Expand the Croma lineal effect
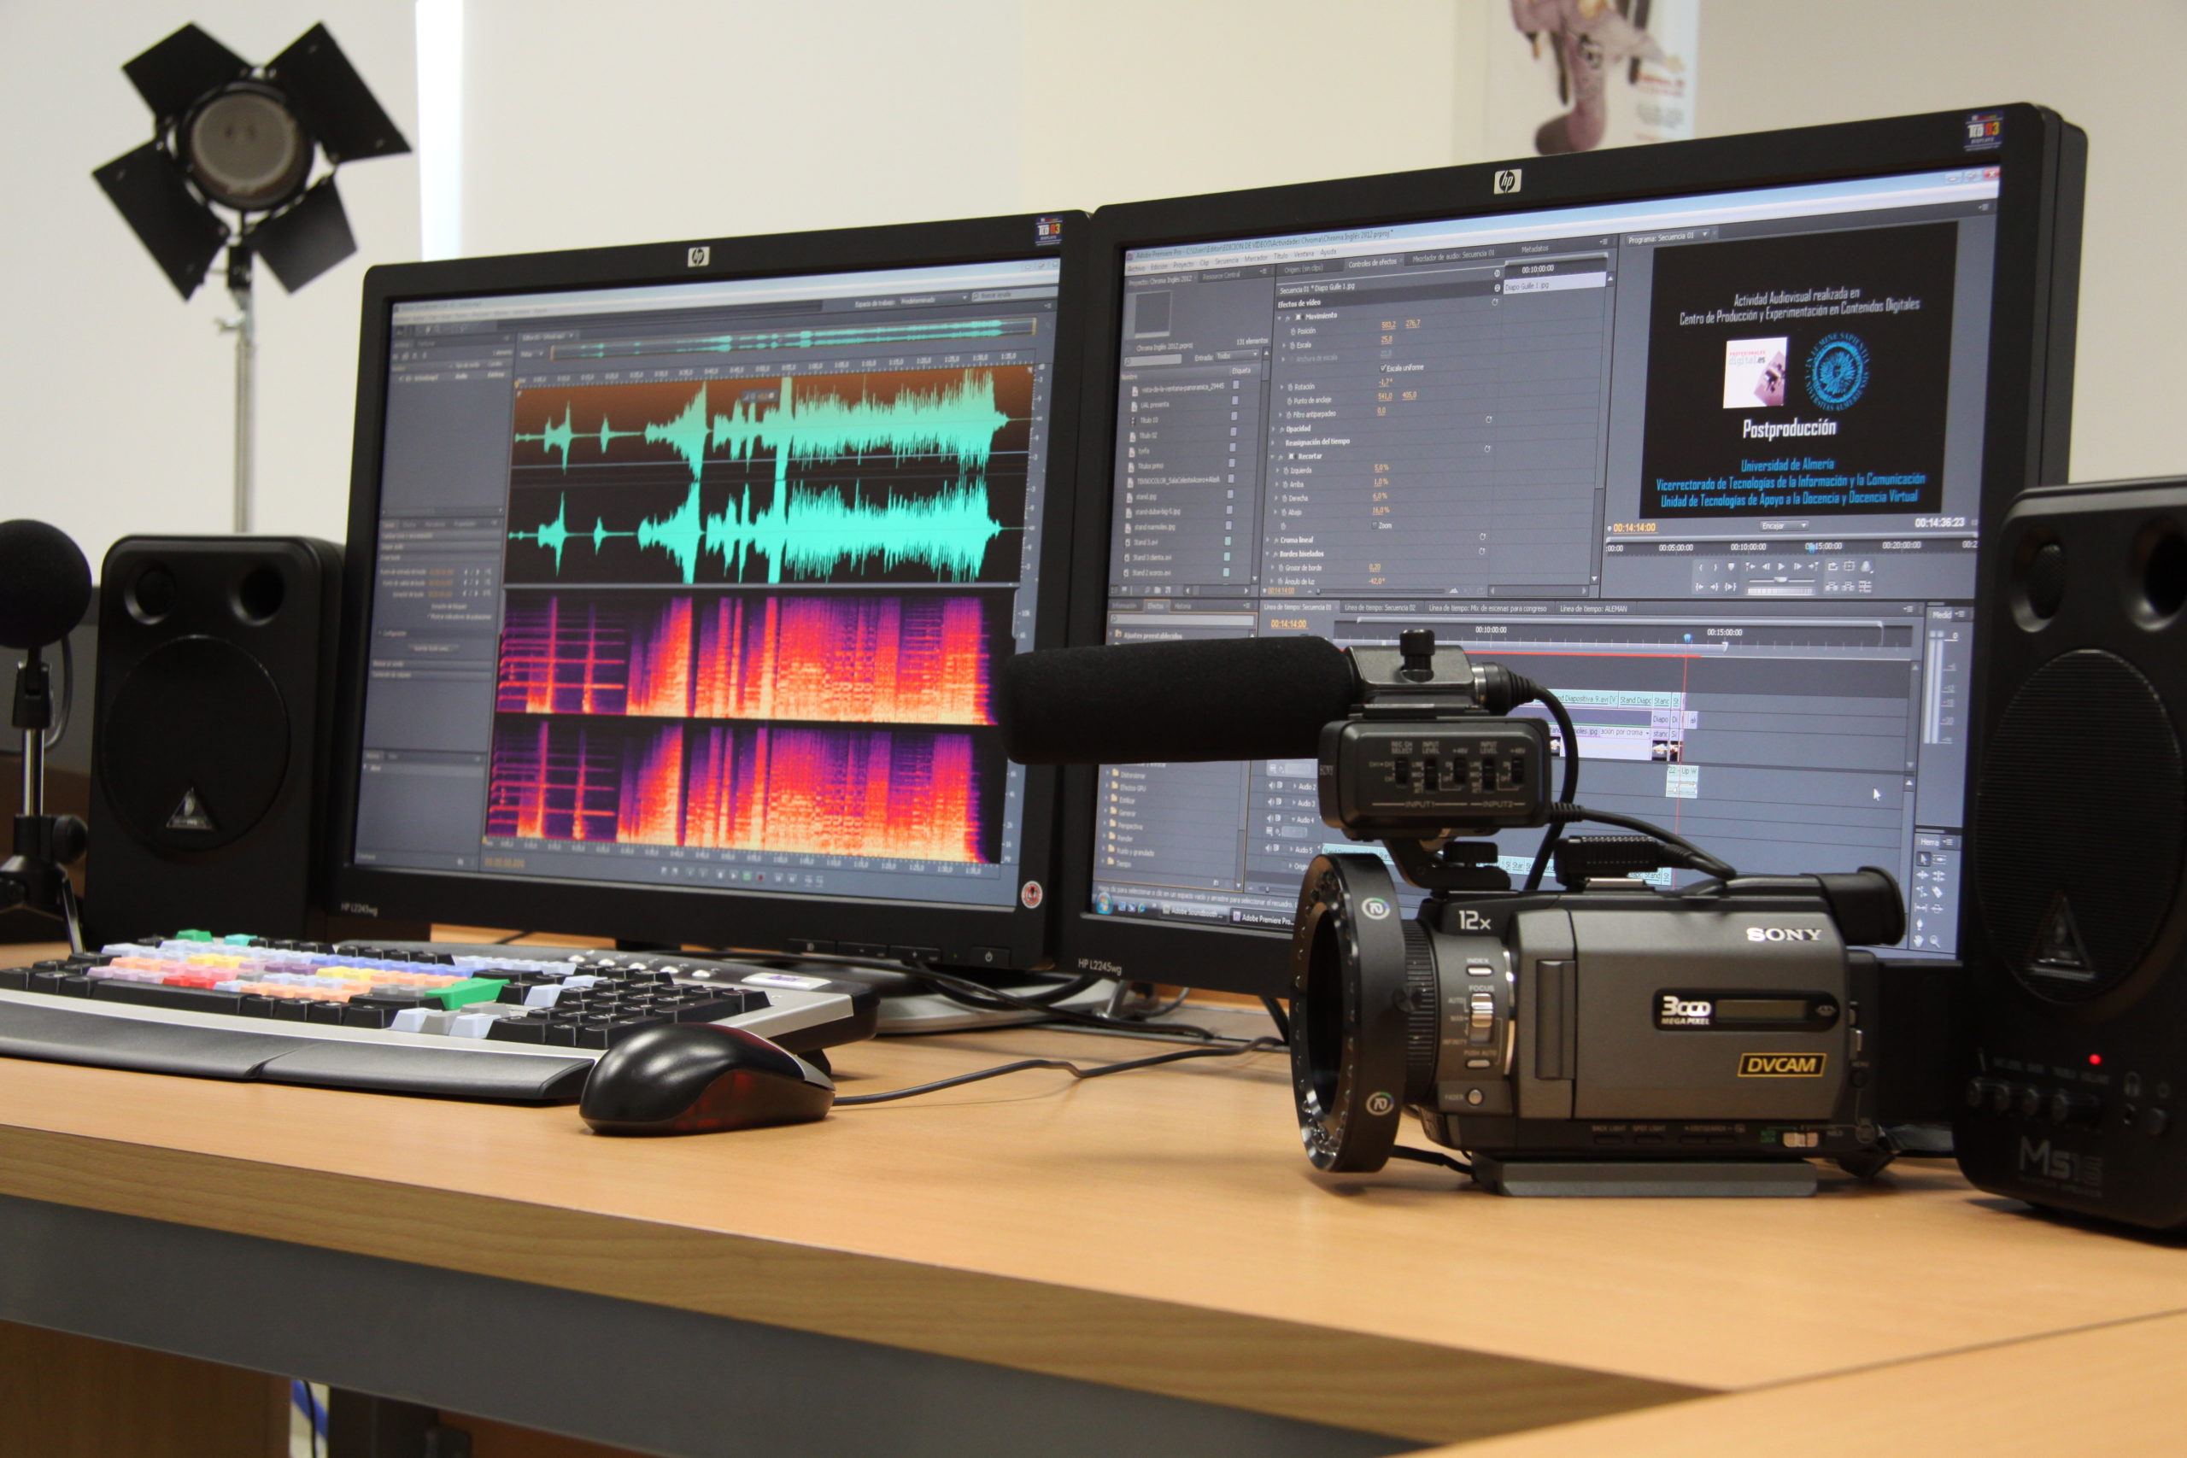This screenshot has height=1458, width=2187. pyautogui.click(x=1269, y=539)
